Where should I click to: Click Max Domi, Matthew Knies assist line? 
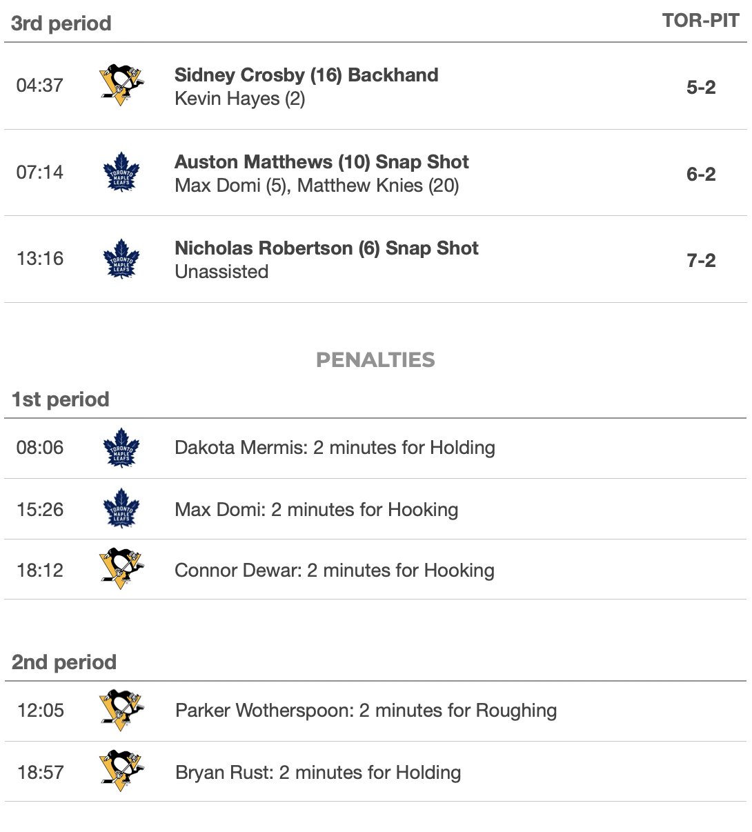tap(317, 186)
